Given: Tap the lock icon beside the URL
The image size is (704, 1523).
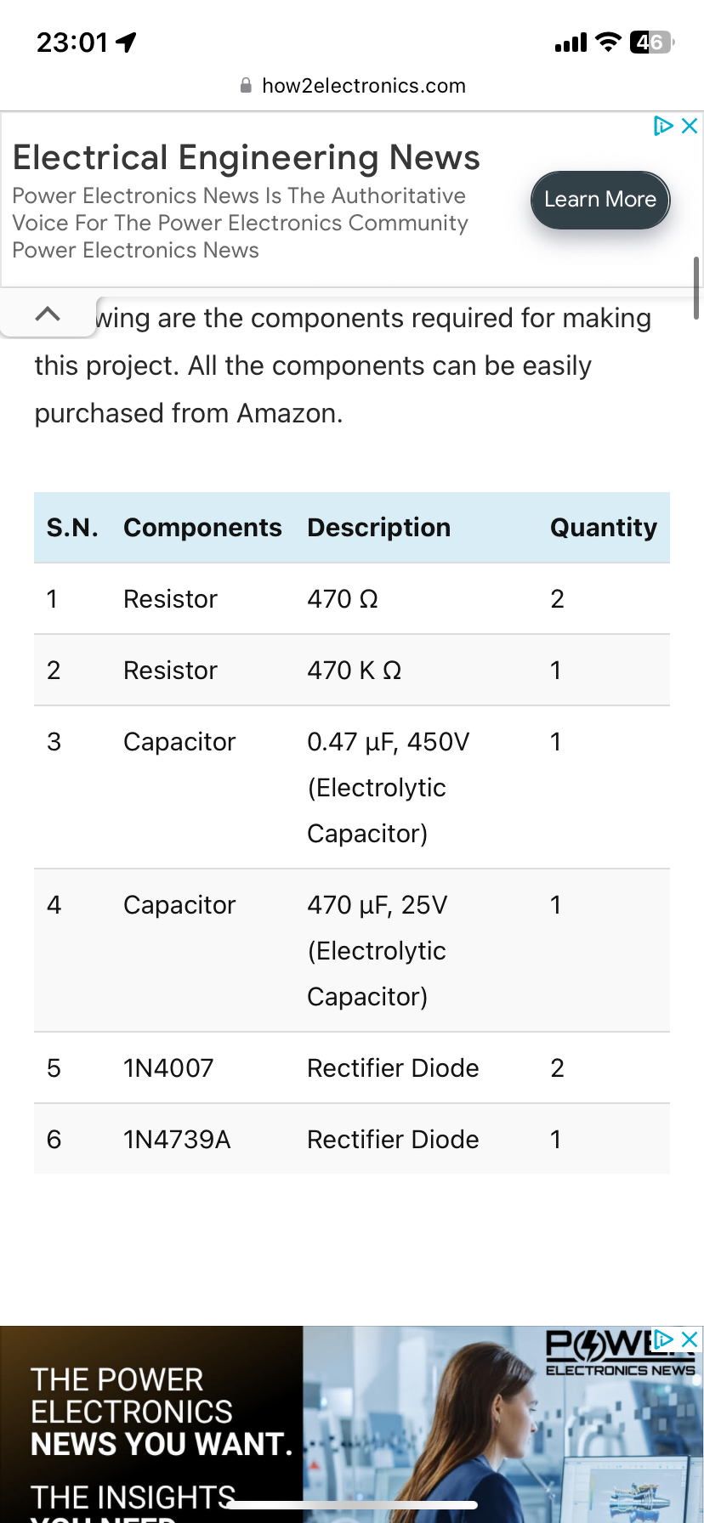Looking at the screenshot, I should (x=246, y=86).
